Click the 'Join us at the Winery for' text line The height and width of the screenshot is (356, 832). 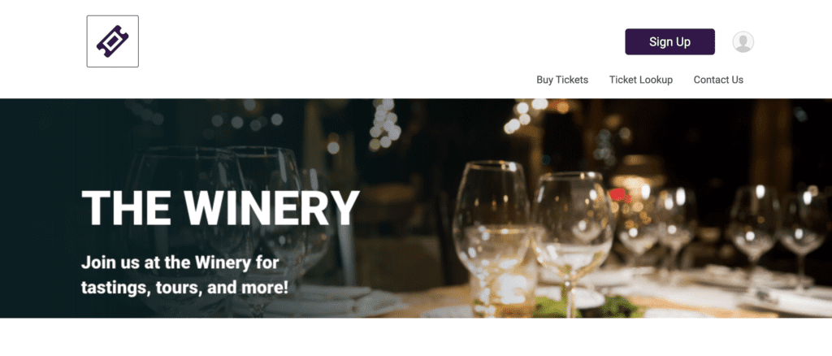pyautogui.click(x=180, y=262)
